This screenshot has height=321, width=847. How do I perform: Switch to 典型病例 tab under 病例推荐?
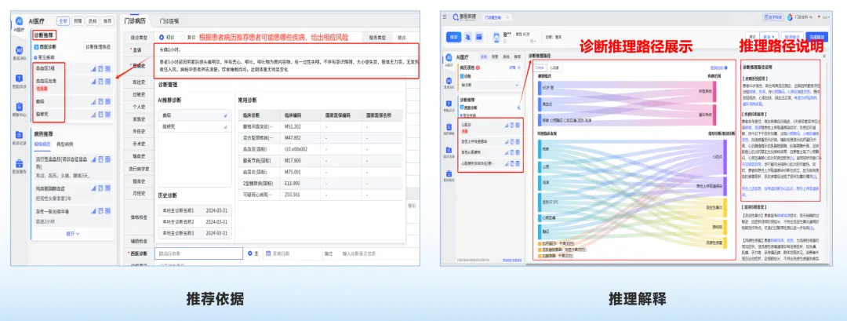pyautogui.click(x=64, y=144)
